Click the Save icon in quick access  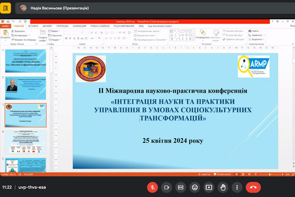click(x=8, y=21)
